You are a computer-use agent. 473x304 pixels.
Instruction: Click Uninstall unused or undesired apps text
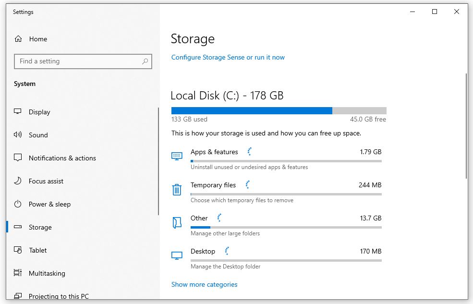coord(249,167)
